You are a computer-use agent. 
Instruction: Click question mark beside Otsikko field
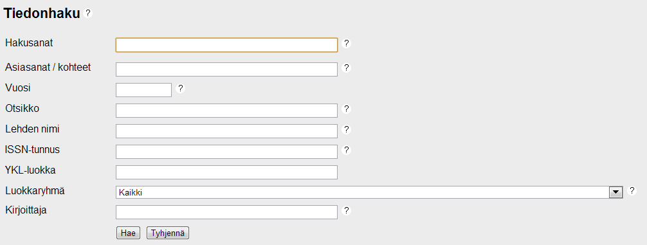click(x=347, y=109)
